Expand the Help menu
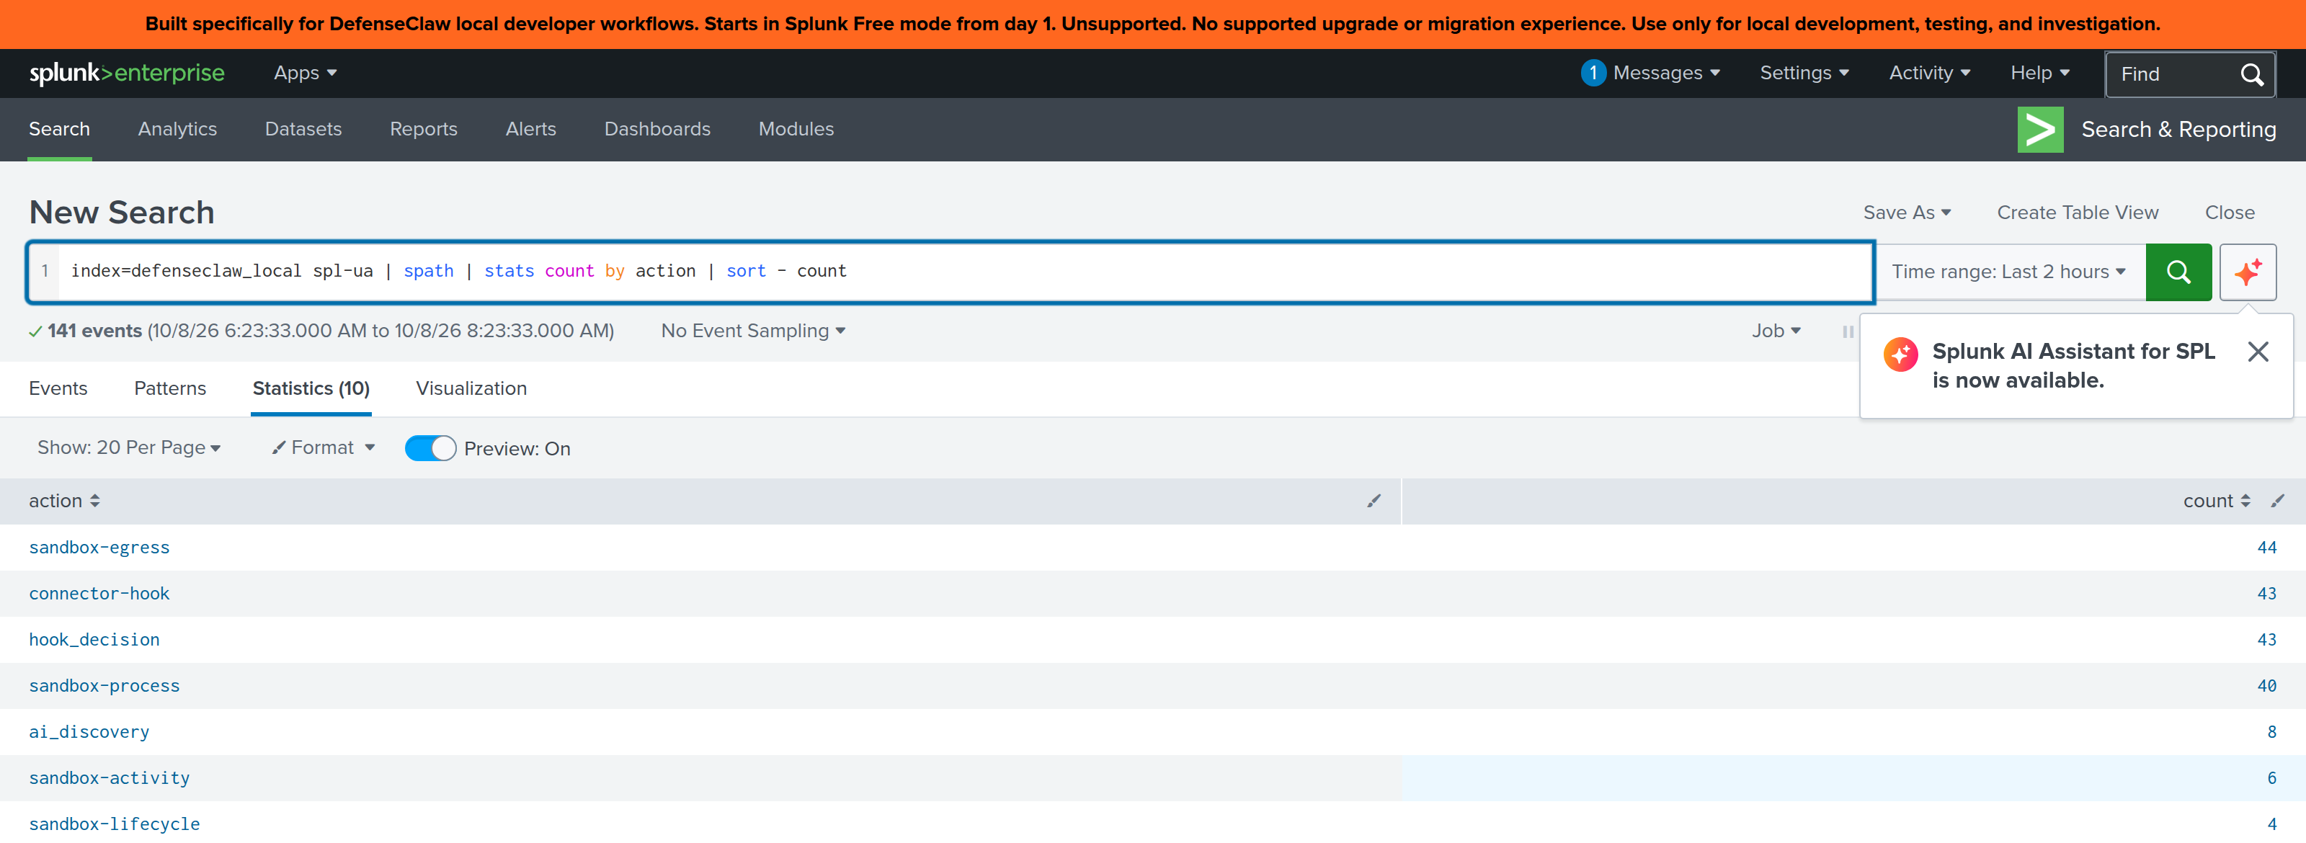This screenshot has height=843, width=2306. 2039,73
